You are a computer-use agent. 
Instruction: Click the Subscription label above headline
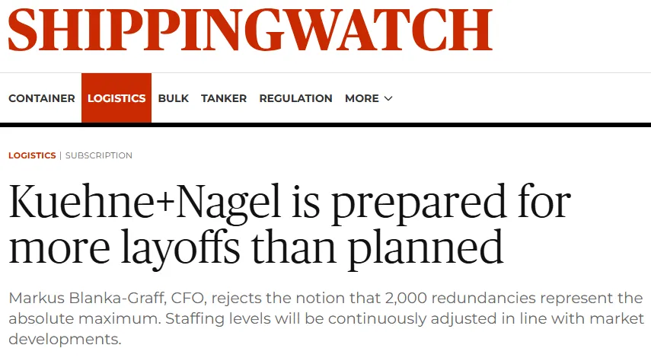[x=99, y=155]
